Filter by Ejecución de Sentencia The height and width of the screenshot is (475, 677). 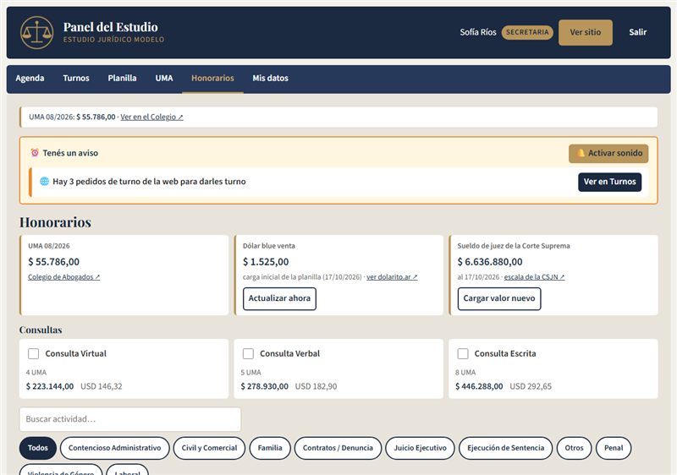[505, 448]
